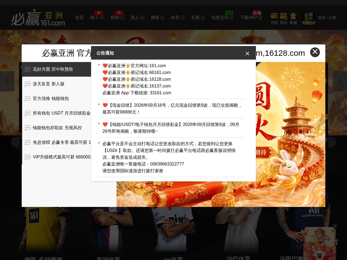
Task: Click customer service phone 00639663322777 line
Action: 143,164
